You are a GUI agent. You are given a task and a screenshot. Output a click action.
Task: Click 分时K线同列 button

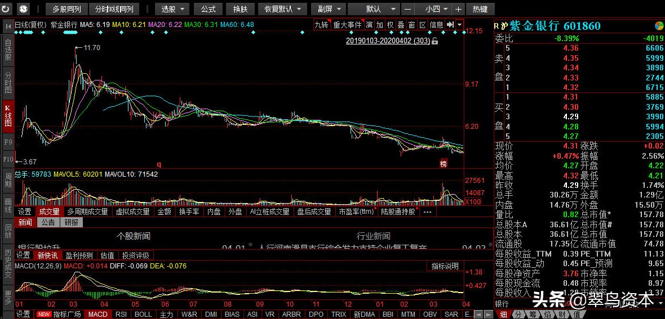click(x=114, y=9)
